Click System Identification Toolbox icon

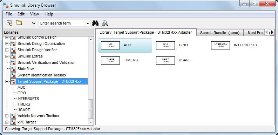click(13, 75)
